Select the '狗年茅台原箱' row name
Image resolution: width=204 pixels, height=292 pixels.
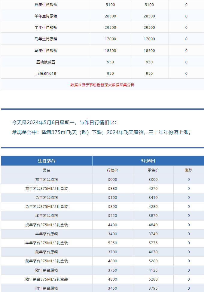[x=47, y=288]
